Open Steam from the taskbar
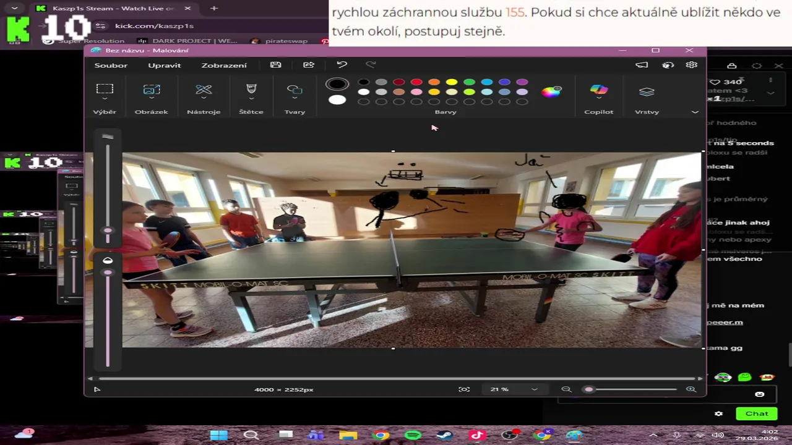 444,435
